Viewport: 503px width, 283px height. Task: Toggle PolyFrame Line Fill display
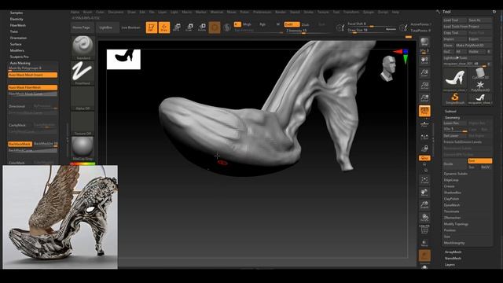point(424,230)
